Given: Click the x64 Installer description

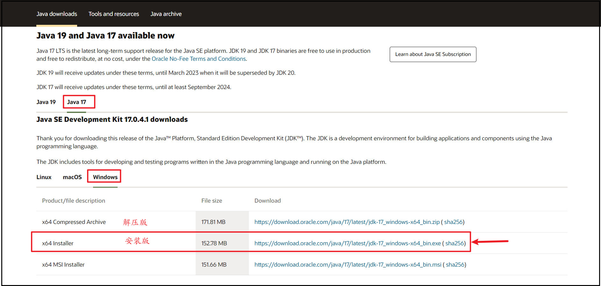Looking at the screenshot, I should pyautogui.click(x=58, y=243).
